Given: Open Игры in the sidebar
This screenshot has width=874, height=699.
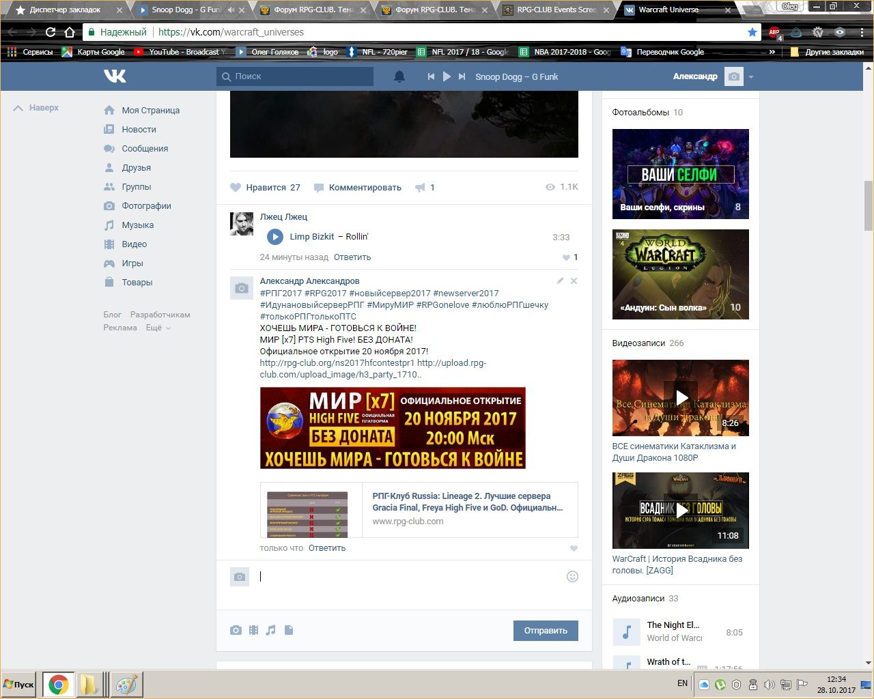Looking at the screenshot, I should 124,263.
